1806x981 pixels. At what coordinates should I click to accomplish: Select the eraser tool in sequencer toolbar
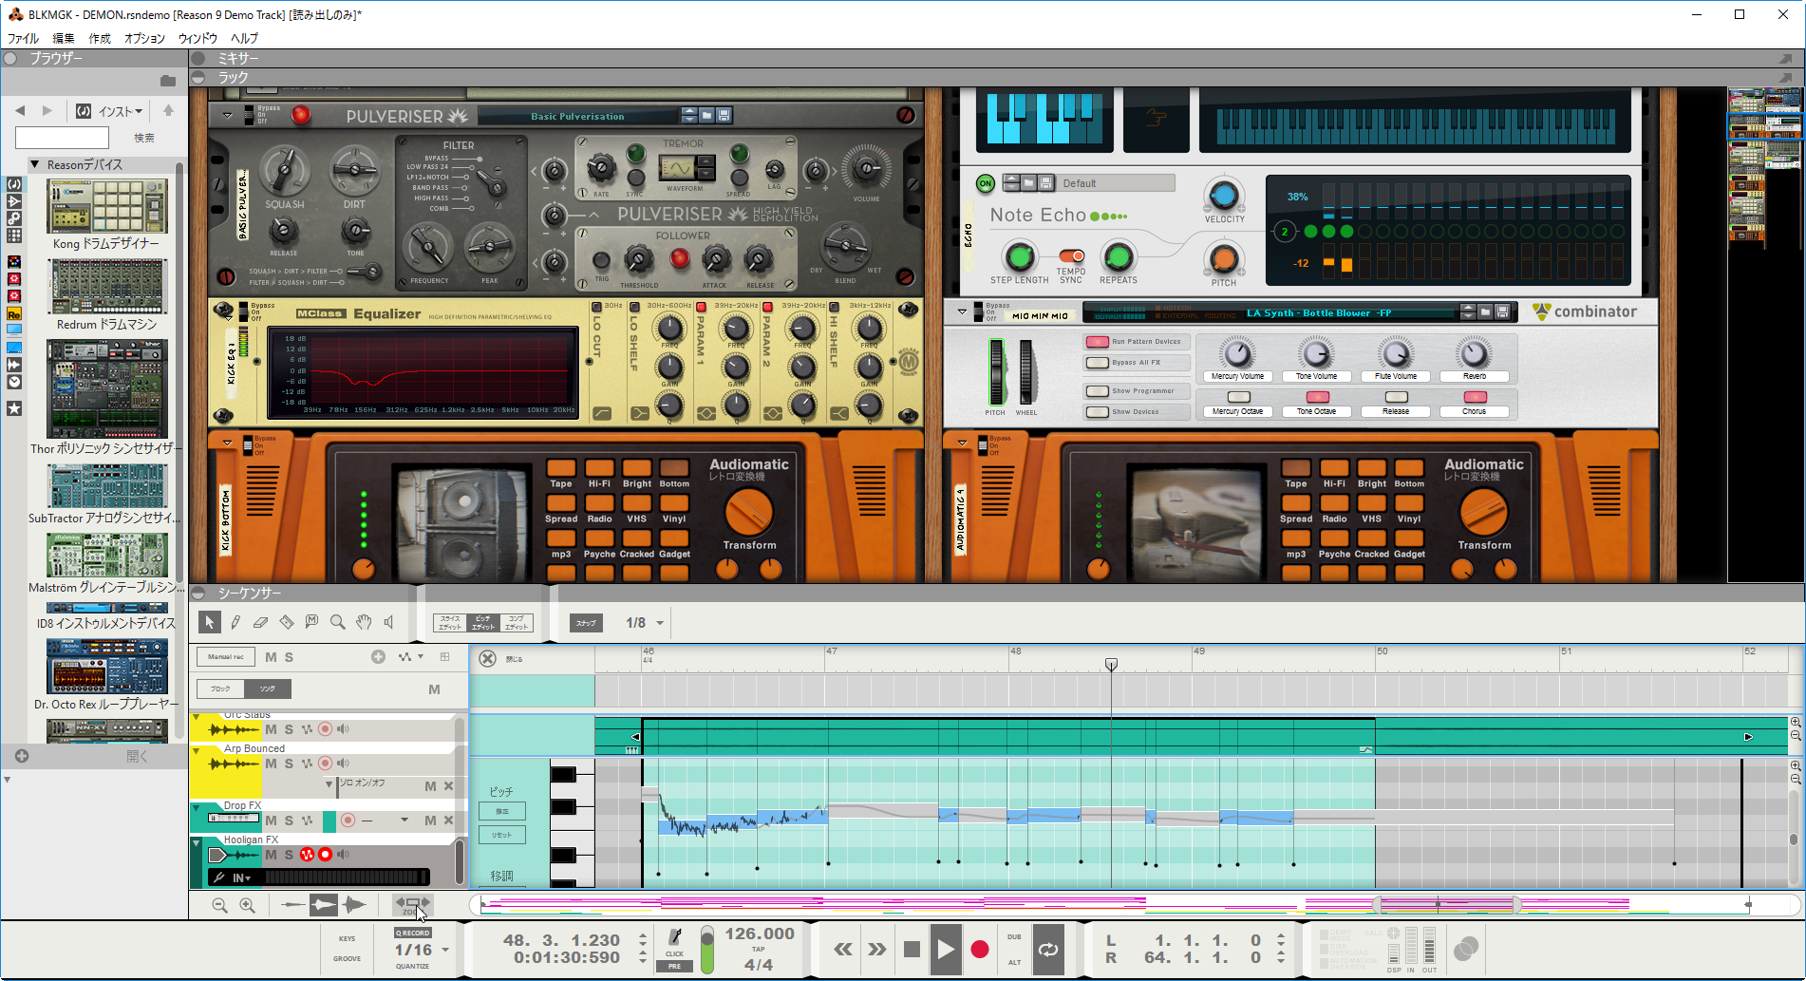click(260, 622)
